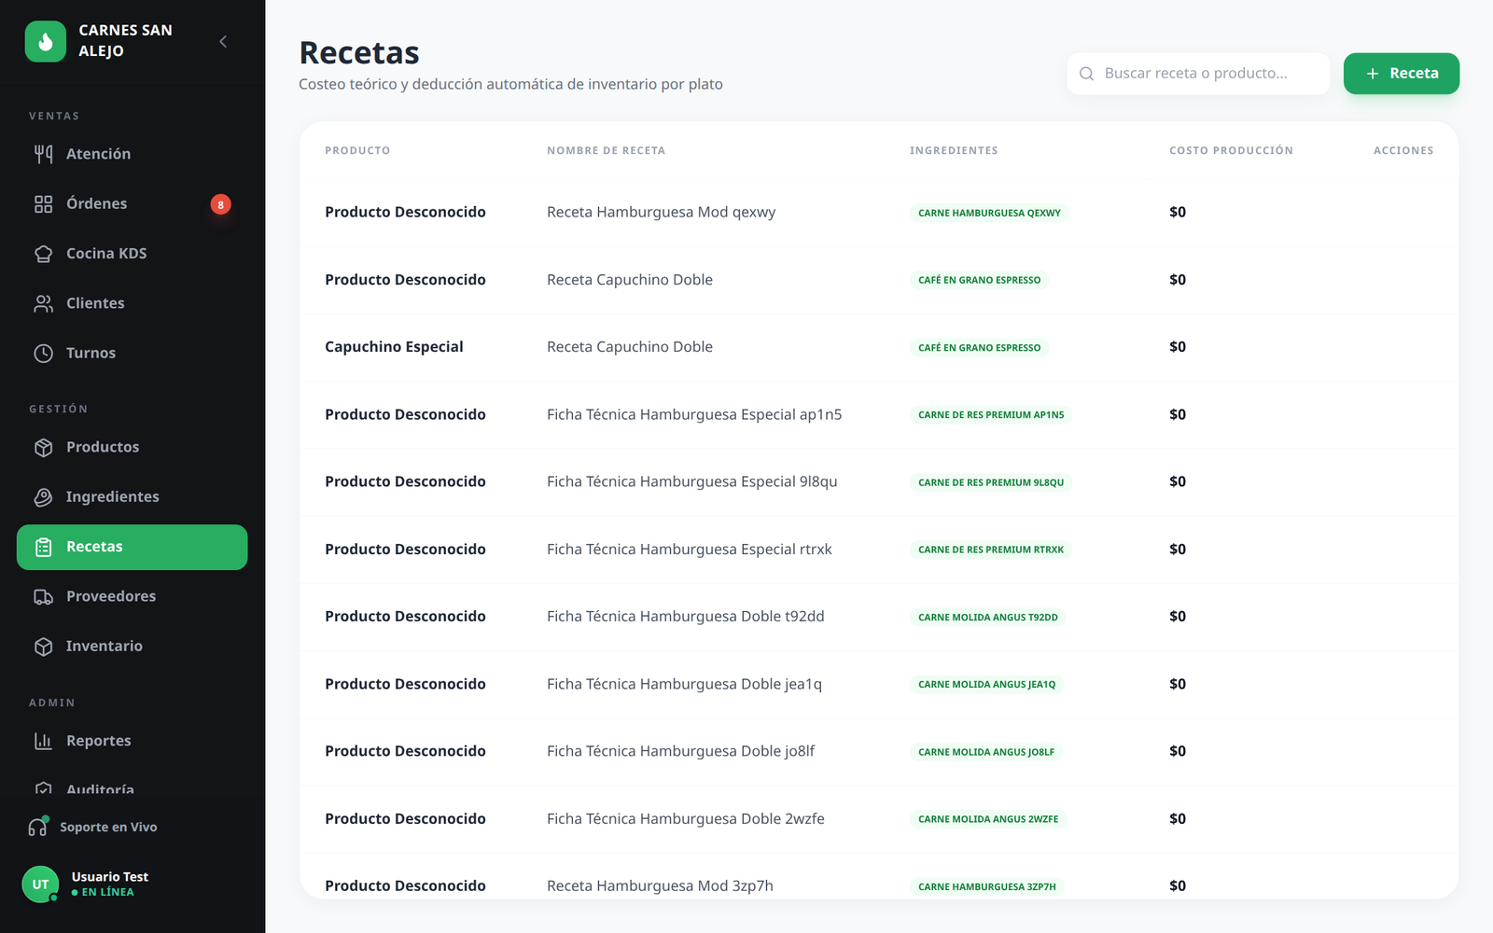
Task: Click the Órdenes grid icon
Action: coord(44,203)
